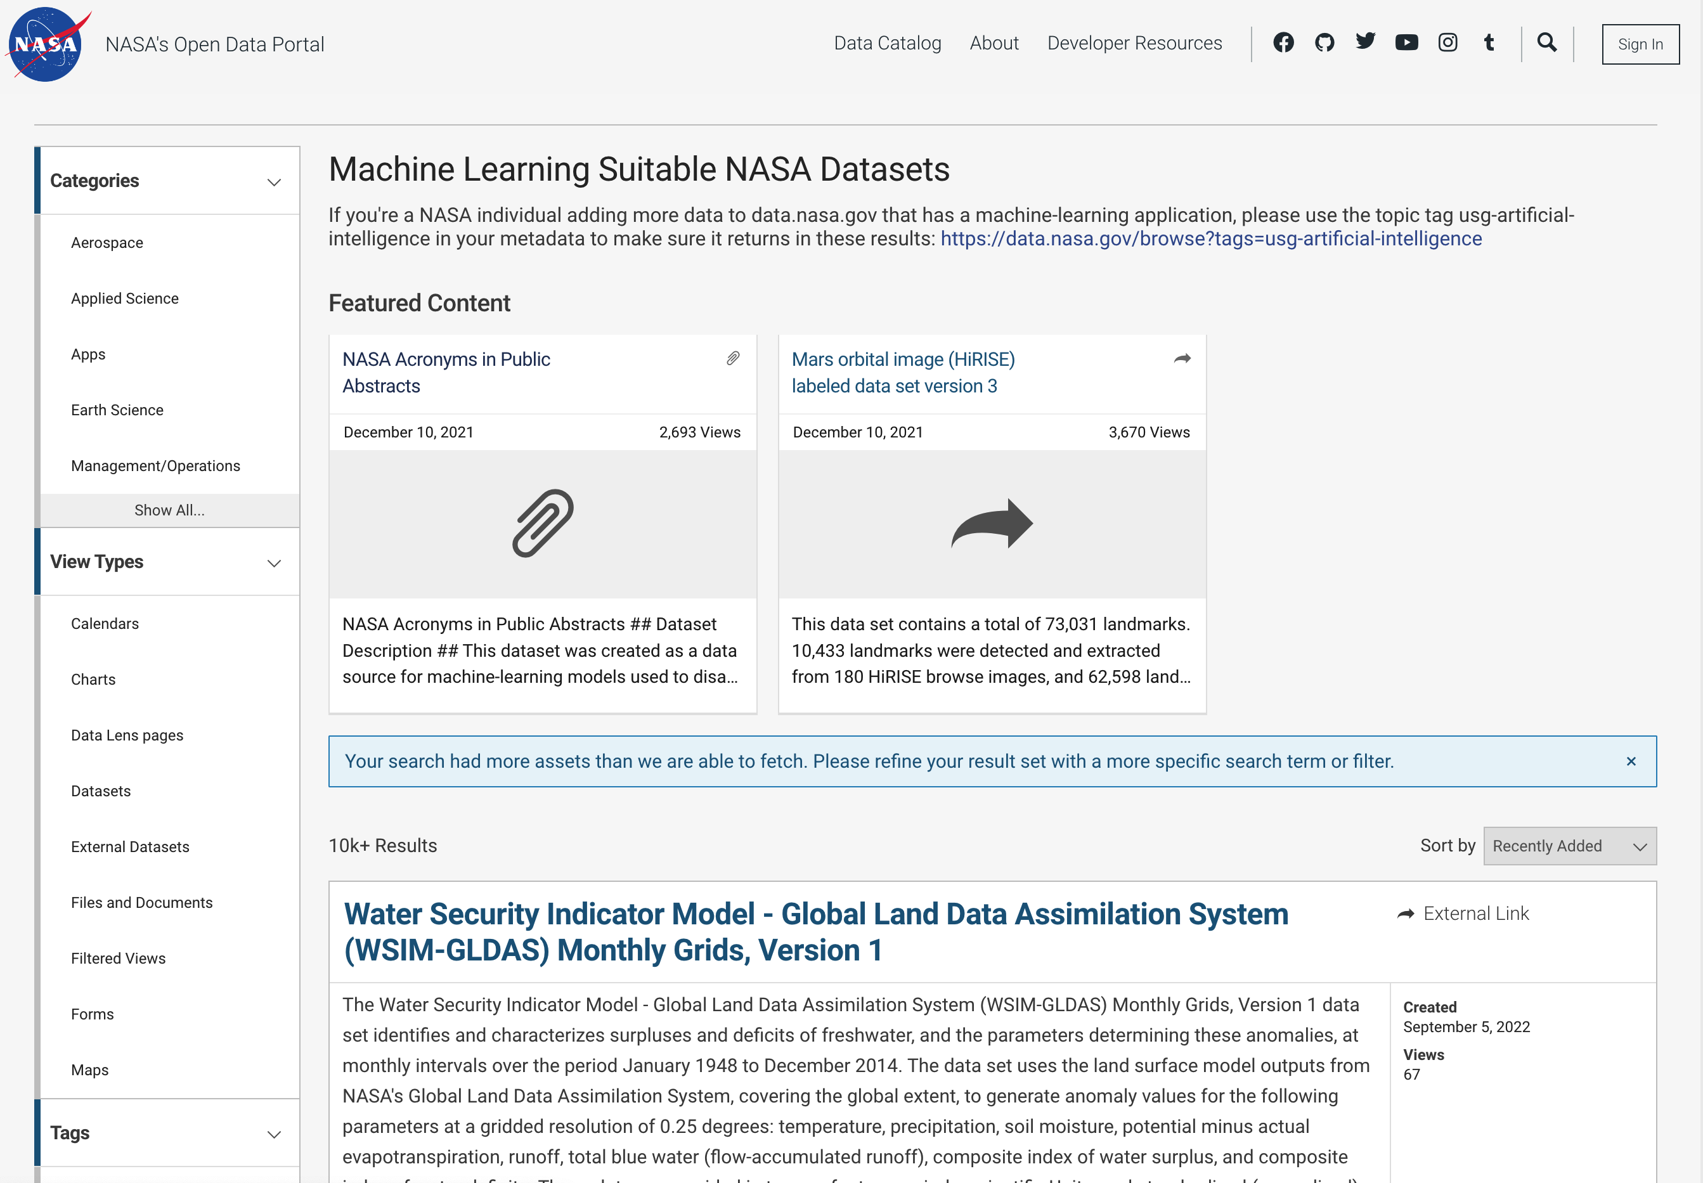Open NASA Acronyms in Public Abstracts link

click(446, 373)
